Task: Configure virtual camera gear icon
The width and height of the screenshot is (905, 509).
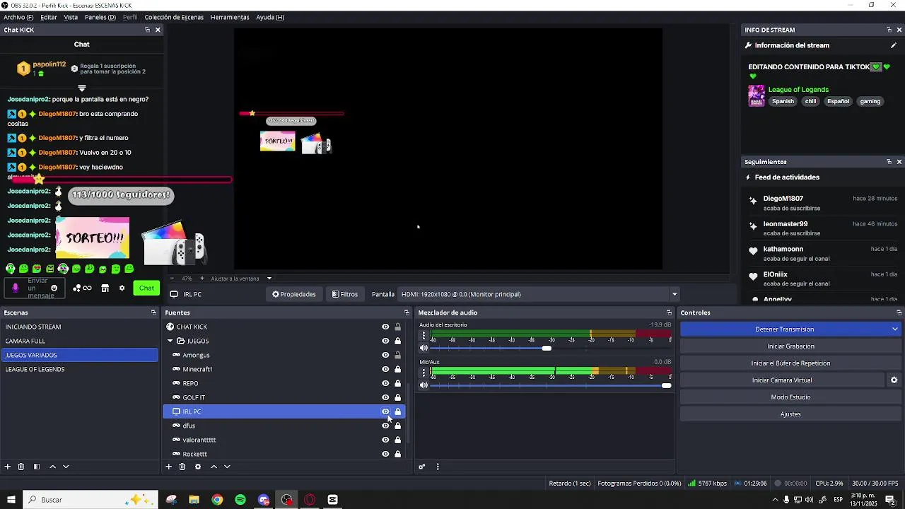Action: (894, 380)
